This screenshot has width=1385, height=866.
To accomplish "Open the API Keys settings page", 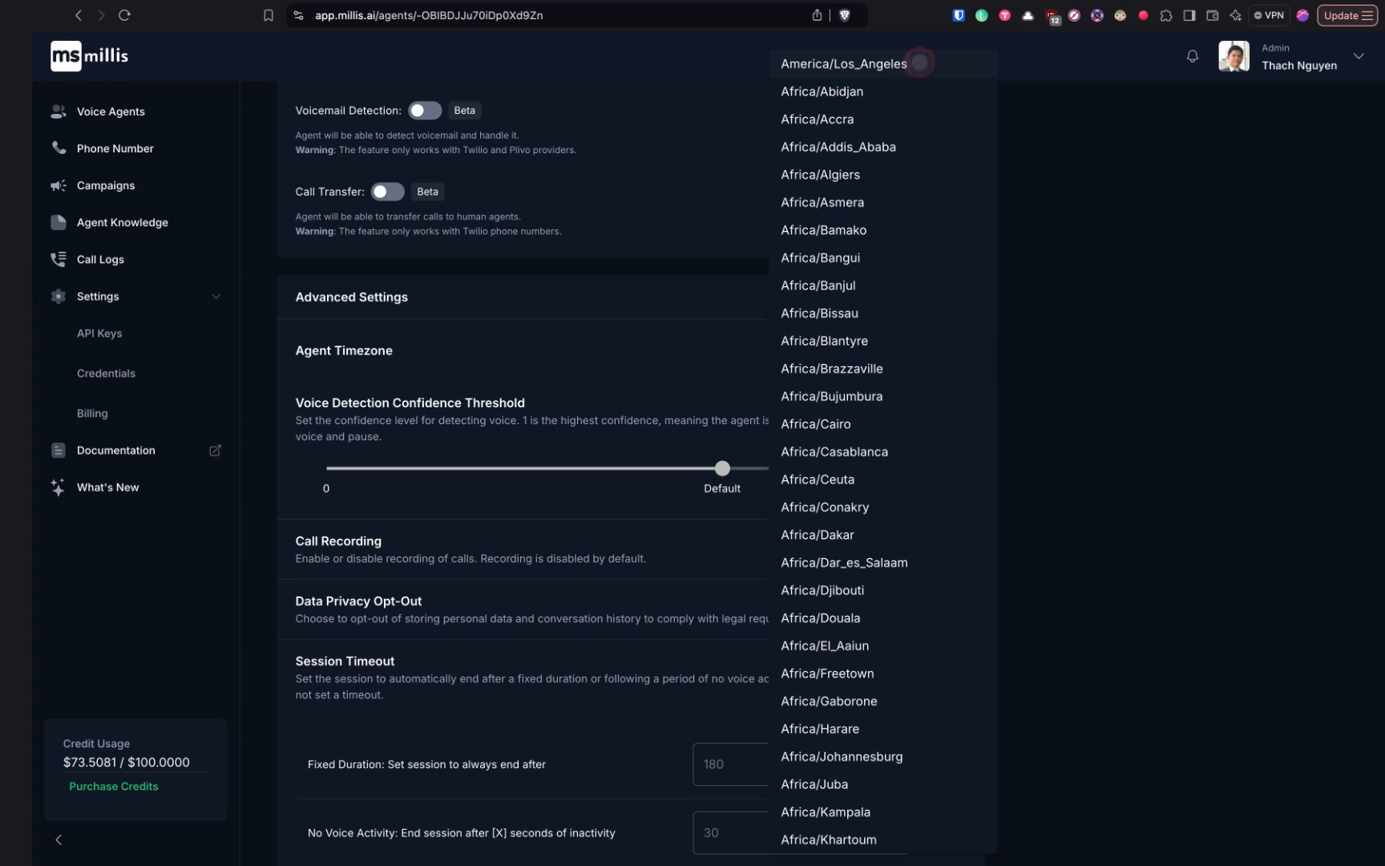I will pos(99,333).
